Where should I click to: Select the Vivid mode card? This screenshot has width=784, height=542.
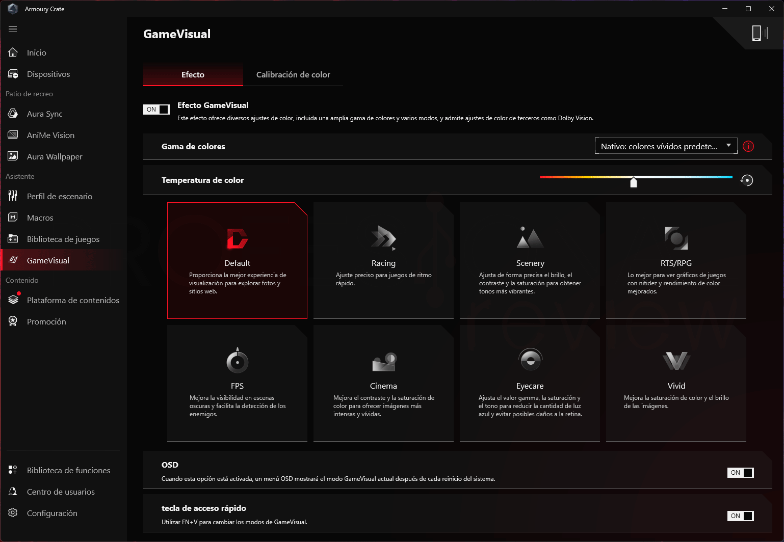coord(676,383)
